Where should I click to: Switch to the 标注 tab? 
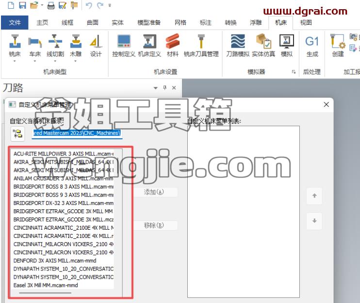[206, 22]
